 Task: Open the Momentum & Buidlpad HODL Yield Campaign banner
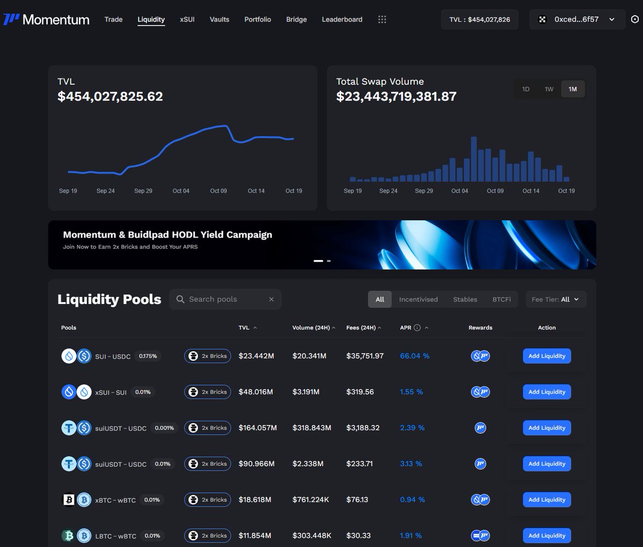tap(322, 245)
